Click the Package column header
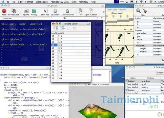The height and width of the screenshot is (118, 164). pos(151,78)
